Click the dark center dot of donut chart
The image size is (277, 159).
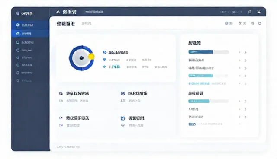click(x=81, y=58)
